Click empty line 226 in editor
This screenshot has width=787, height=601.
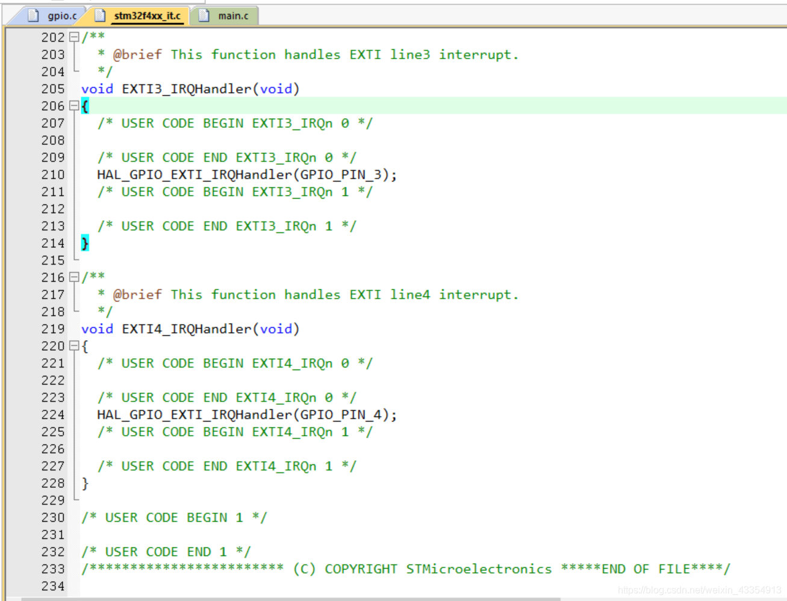pyautogui.click(x=433, y=449)
